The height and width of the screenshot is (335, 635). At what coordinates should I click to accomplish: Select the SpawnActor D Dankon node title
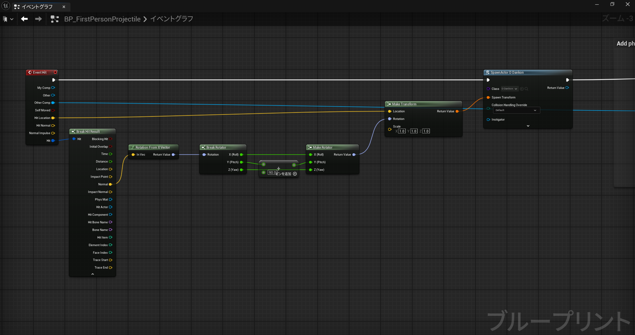click(x=507, y=72)
